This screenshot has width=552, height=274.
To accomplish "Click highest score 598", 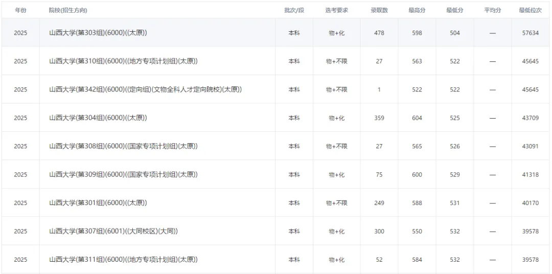I will [x=417, y=33].
